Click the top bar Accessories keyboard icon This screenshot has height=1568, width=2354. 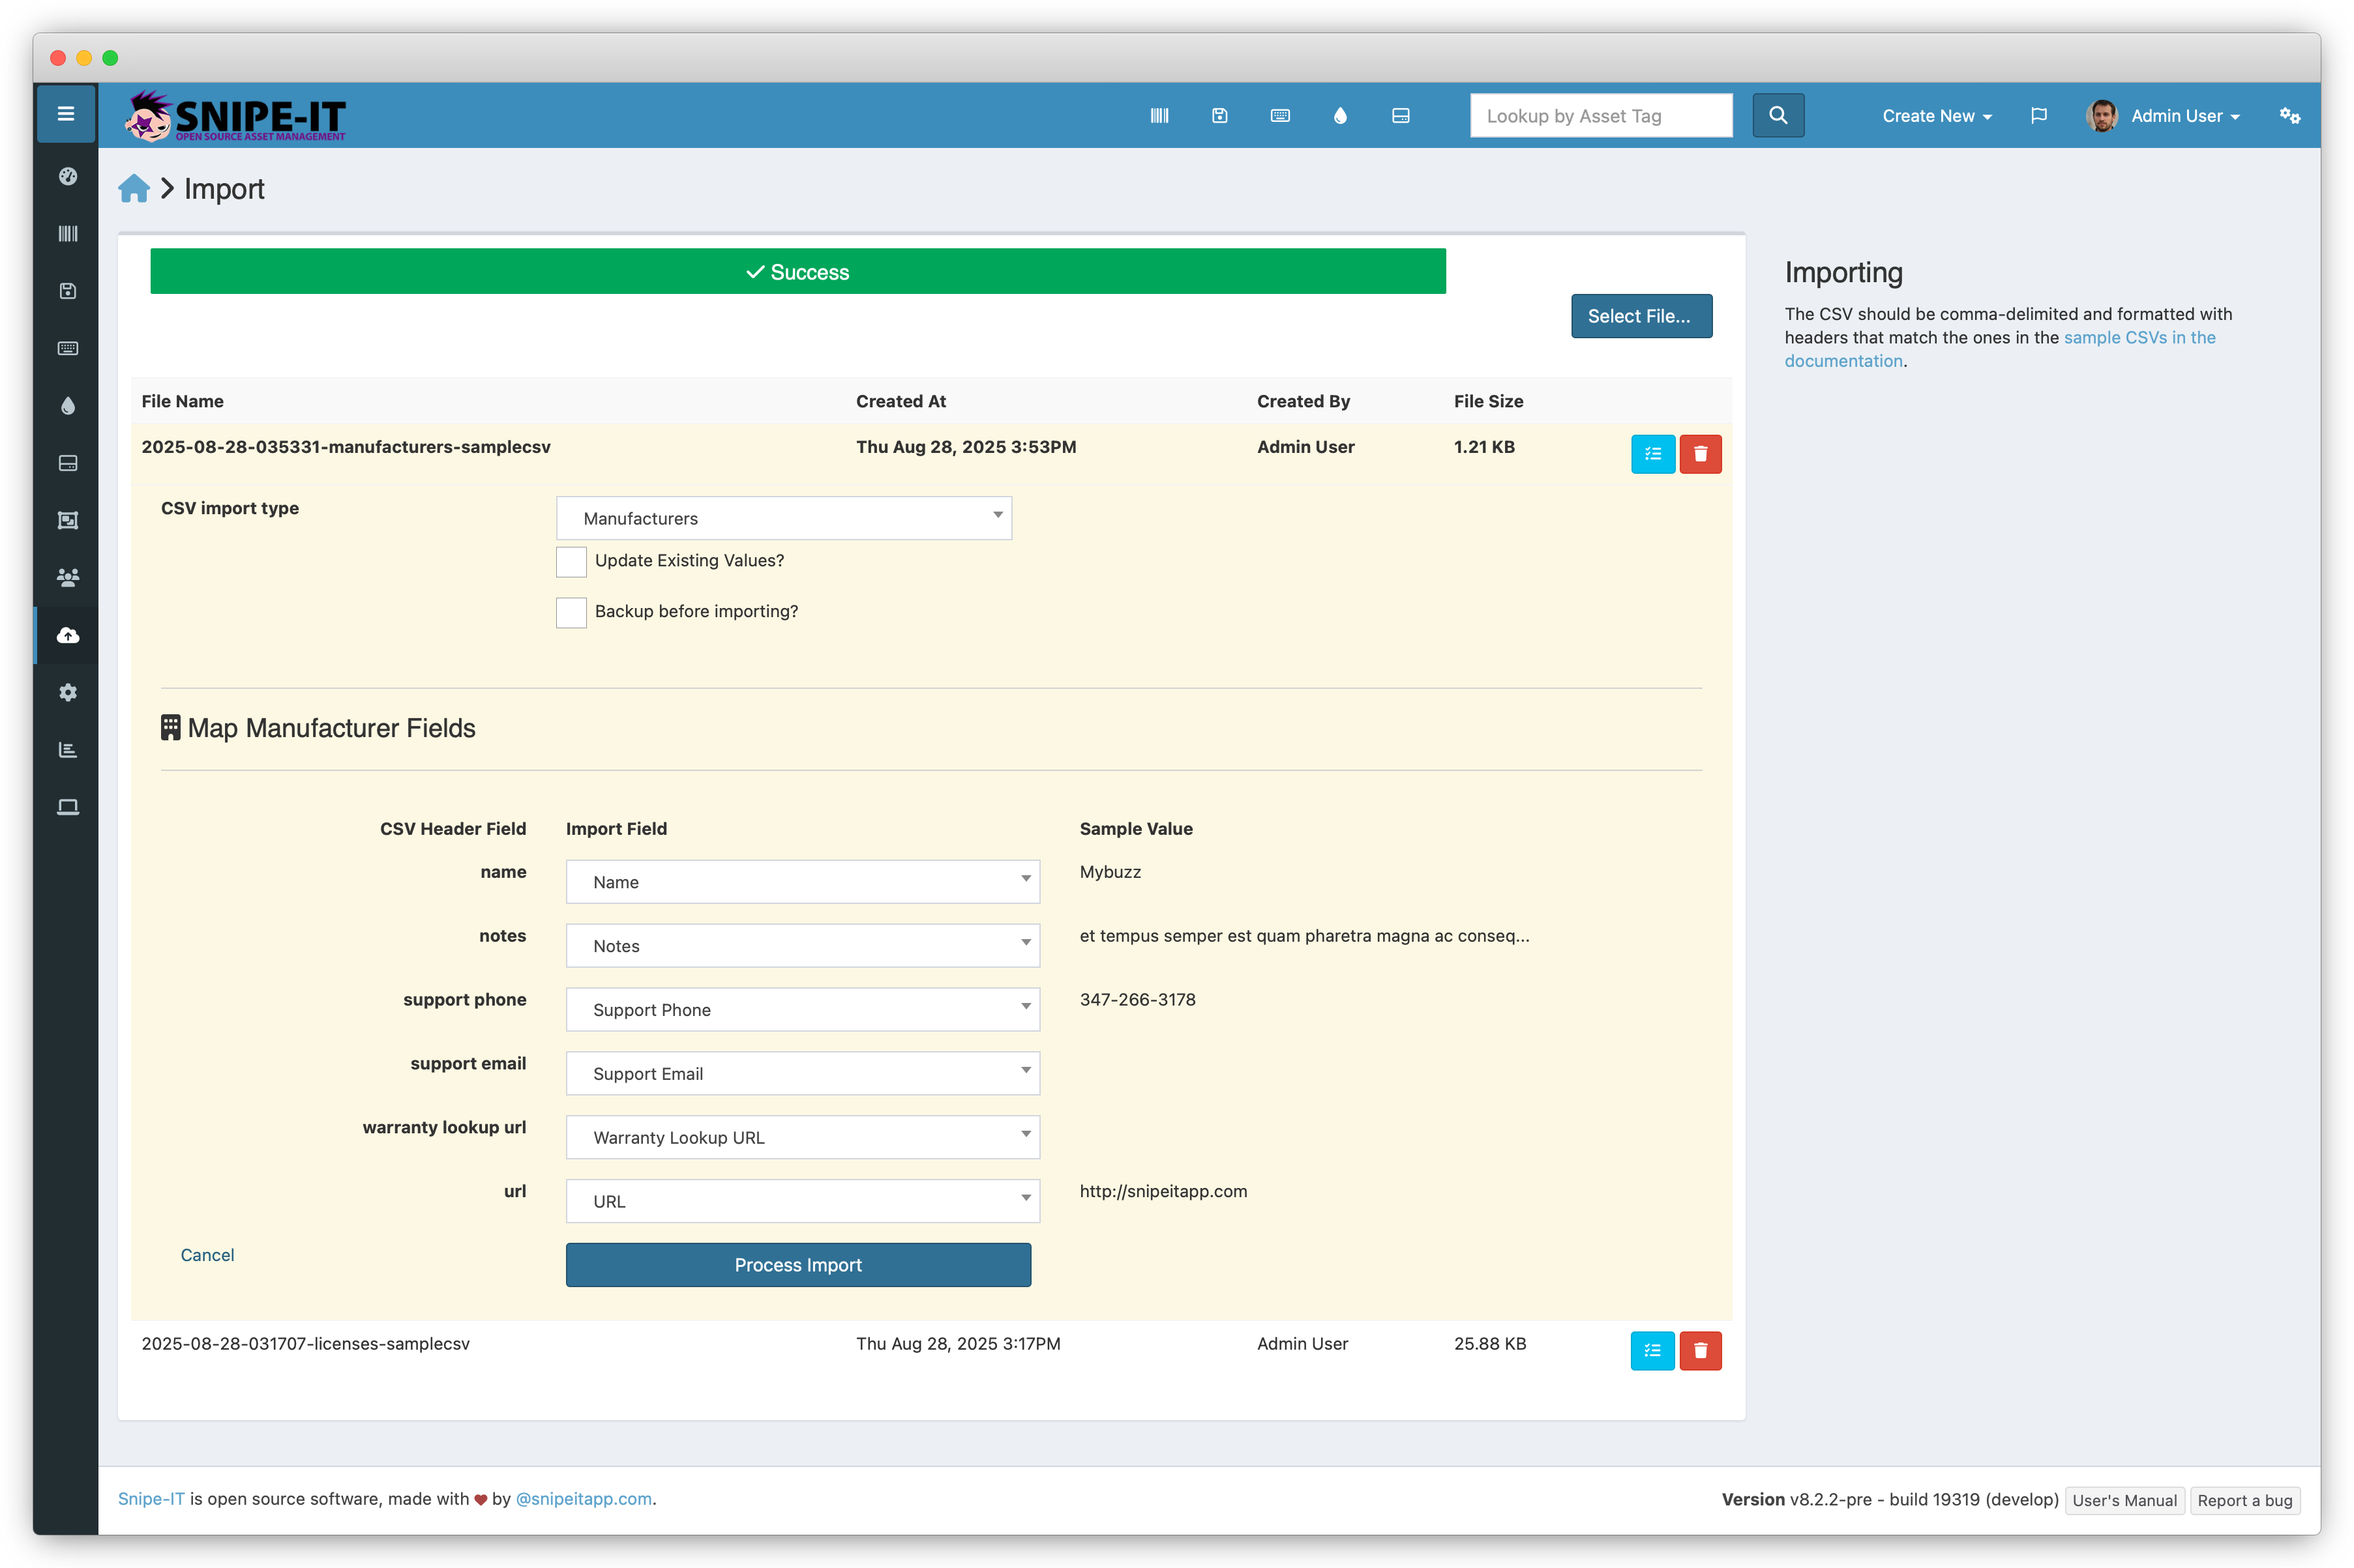point(1281,116)
